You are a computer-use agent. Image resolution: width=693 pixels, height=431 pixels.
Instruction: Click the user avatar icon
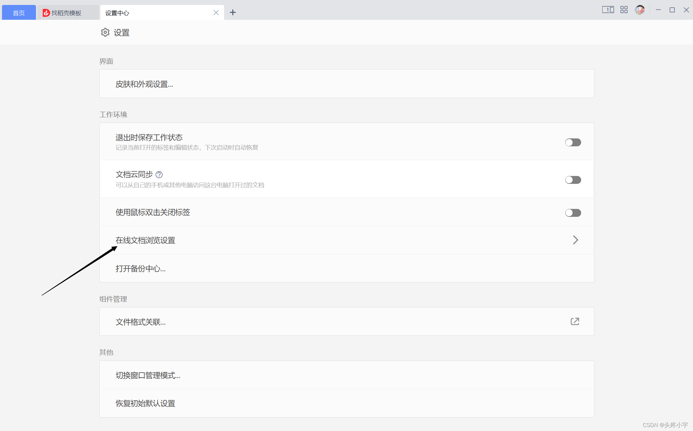tap(640, 10)
